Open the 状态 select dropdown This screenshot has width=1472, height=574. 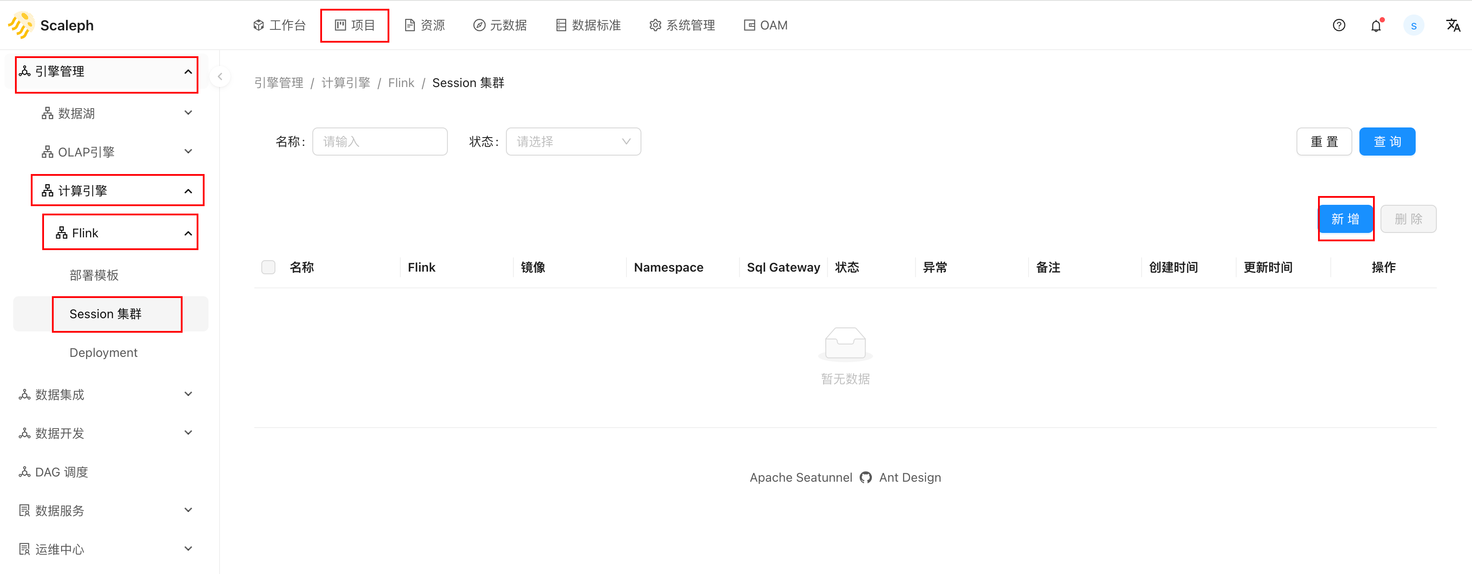point(573,142)
